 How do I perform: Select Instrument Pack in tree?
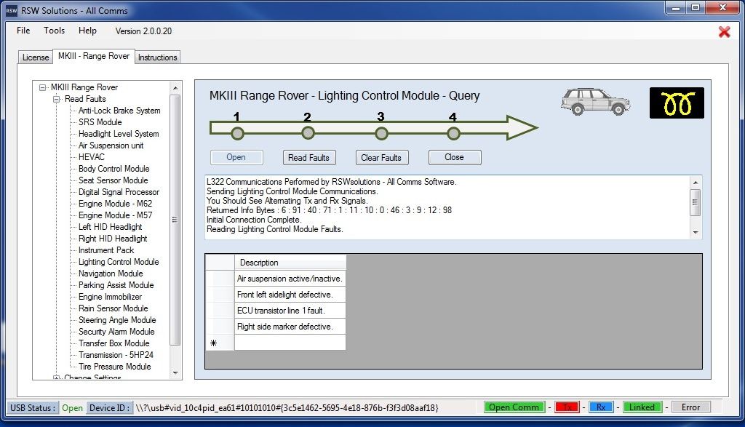click(x=106, y=250)
